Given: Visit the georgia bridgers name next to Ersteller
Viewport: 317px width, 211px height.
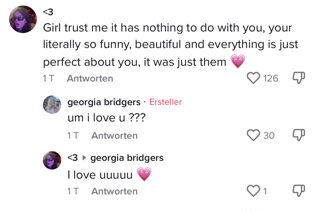Looking at the screenshot, I should tap(104, 102).
